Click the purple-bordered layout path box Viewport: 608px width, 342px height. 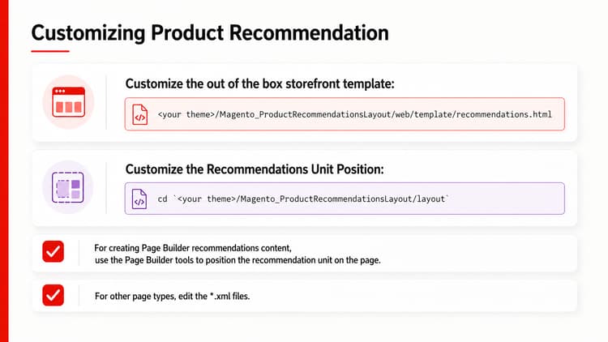tap(345, 199)
